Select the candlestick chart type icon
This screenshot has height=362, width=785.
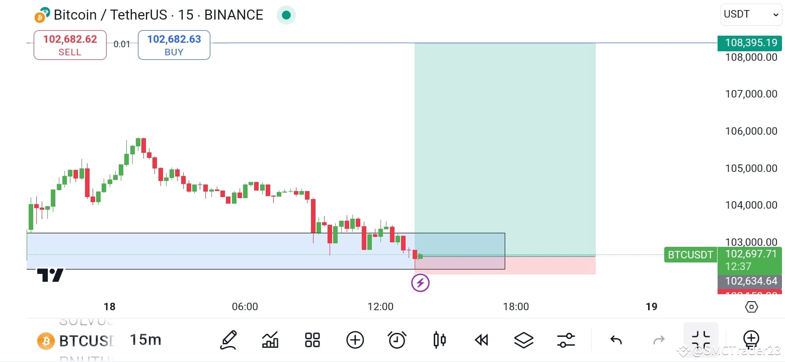(x=439, y=340)
